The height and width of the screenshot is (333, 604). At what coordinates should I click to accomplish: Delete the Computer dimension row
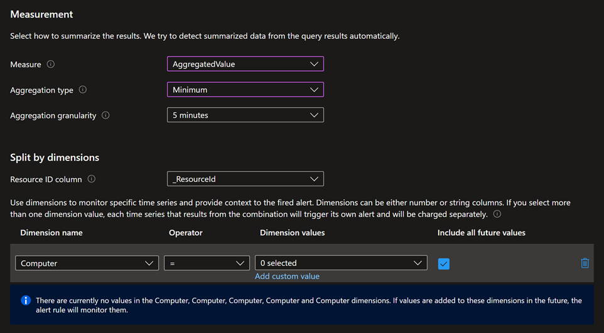pos(585,263)
